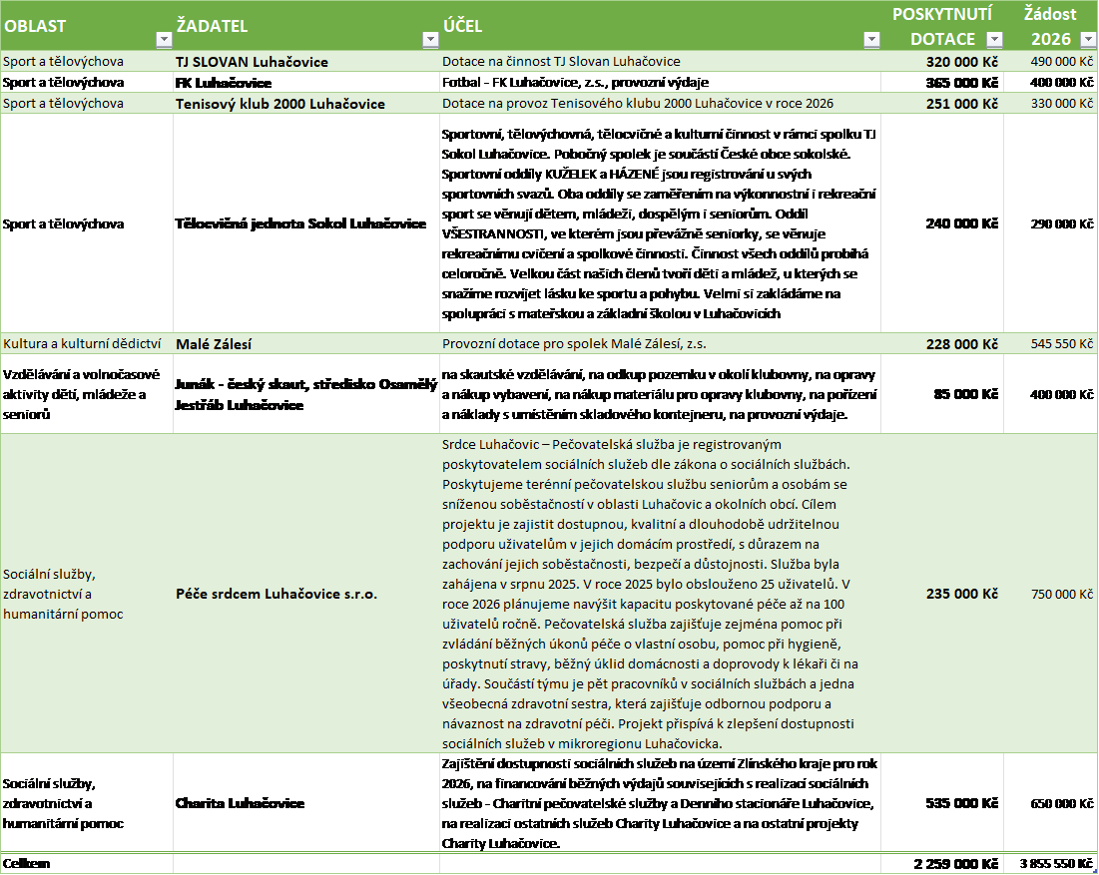Click the Dotace na činnost TJ Slovan cell
Image resolution: width=1099 pixels, height=875 pixels.
(x=561, y=62)
